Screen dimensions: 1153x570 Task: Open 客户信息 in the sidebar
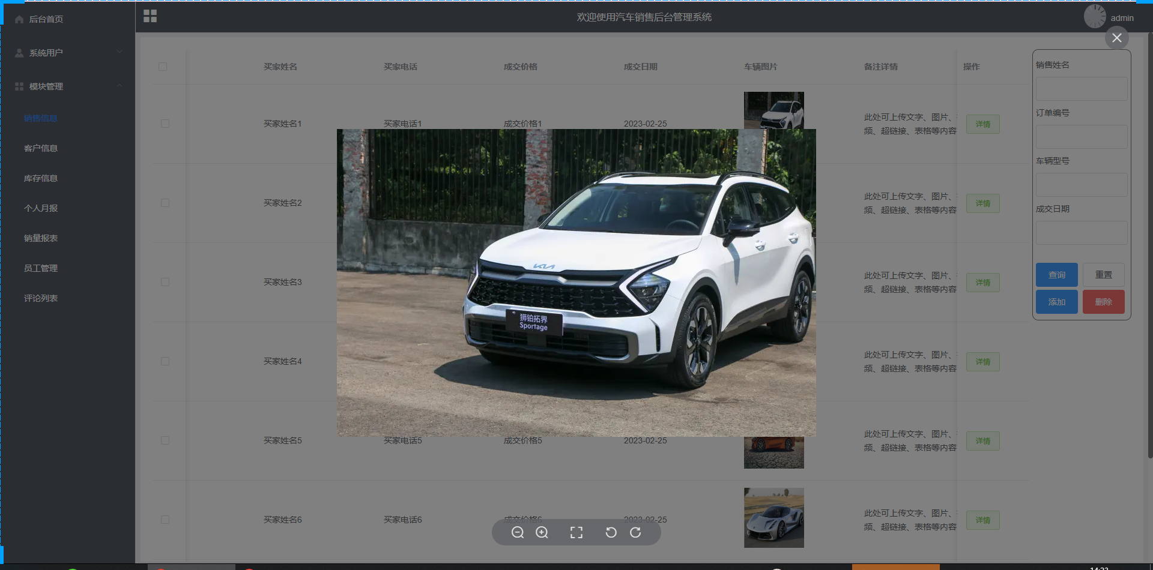pos(41,148)
